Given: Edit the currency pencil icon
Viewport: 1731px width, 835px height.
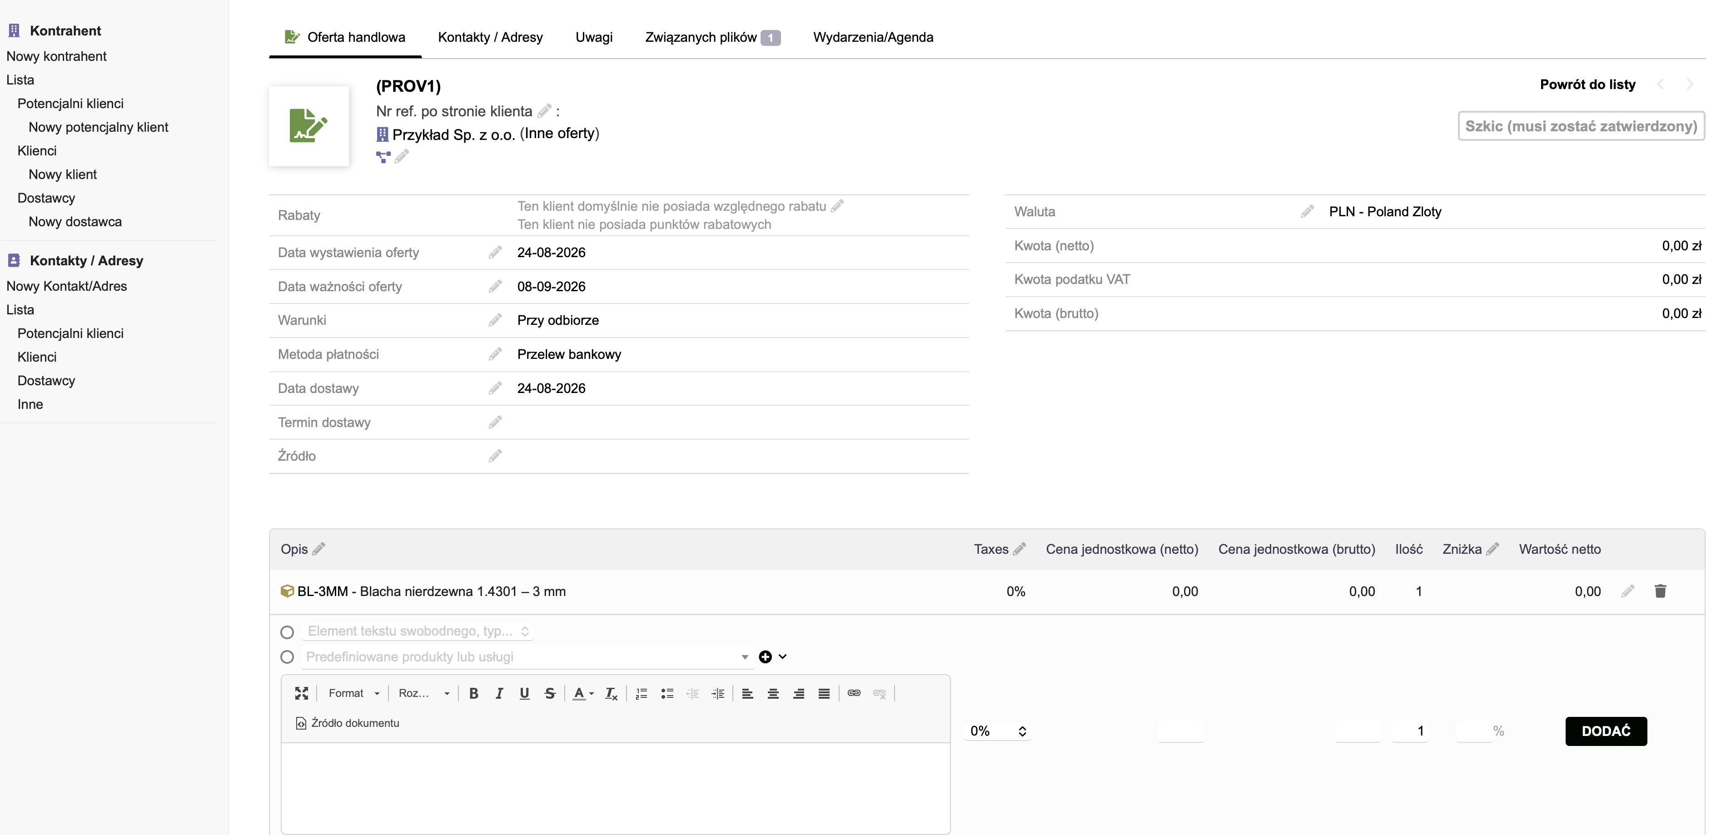Looking at the screenshot, I should (x=1307, y=212).
